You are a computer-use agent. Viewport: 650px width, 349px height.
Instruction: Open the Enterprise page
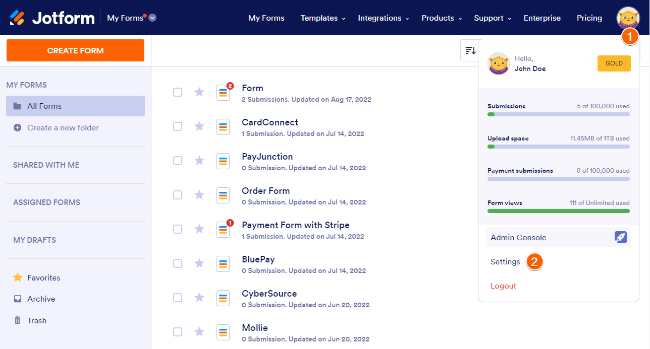(542, 18)
